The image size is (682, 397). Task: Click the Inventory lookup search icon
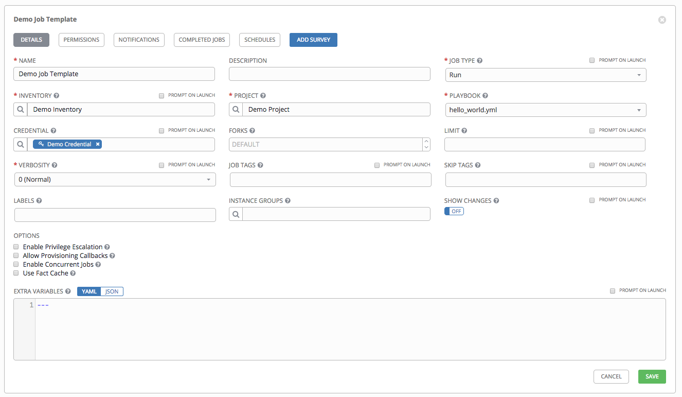point(21,109)
